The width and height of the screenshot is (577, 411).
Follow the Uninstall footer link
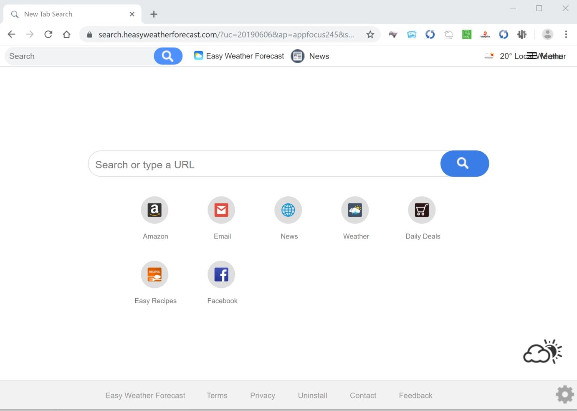coord(312,396)
